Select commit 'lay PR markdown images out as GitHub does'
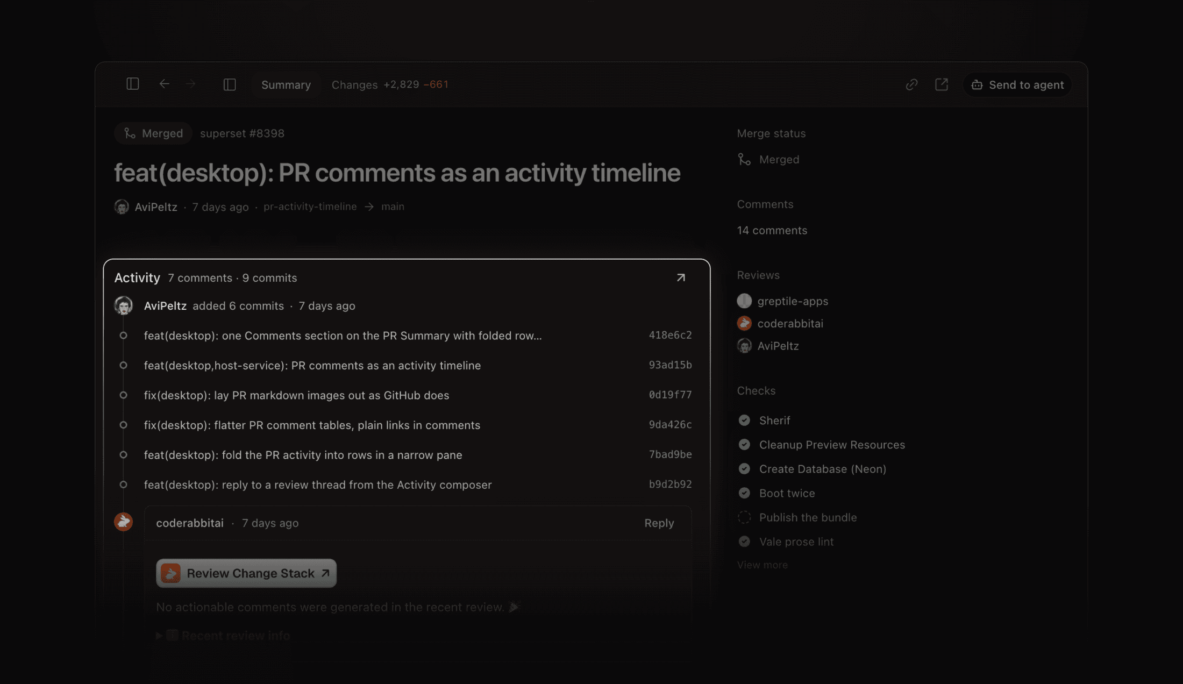 pos(296,395)
